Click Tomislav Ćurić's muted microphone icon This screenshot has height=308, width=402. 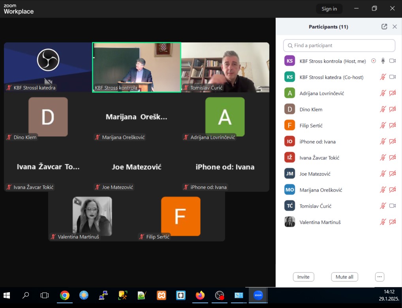pyautogui.click(x=383, y=206)
